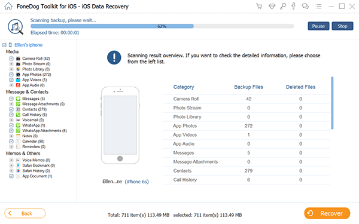Viewport: 359px width, 224px height.
Task: Uncheck the WhatsApp checkbox
Action: pyautogui.click(x=11, y=125)
